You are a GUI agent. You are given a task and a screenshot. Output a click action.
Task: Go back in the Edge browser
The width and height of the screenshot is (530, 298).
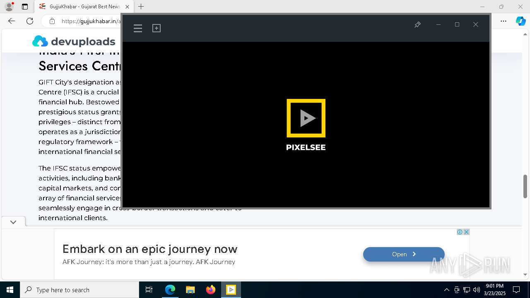point(12,21)
